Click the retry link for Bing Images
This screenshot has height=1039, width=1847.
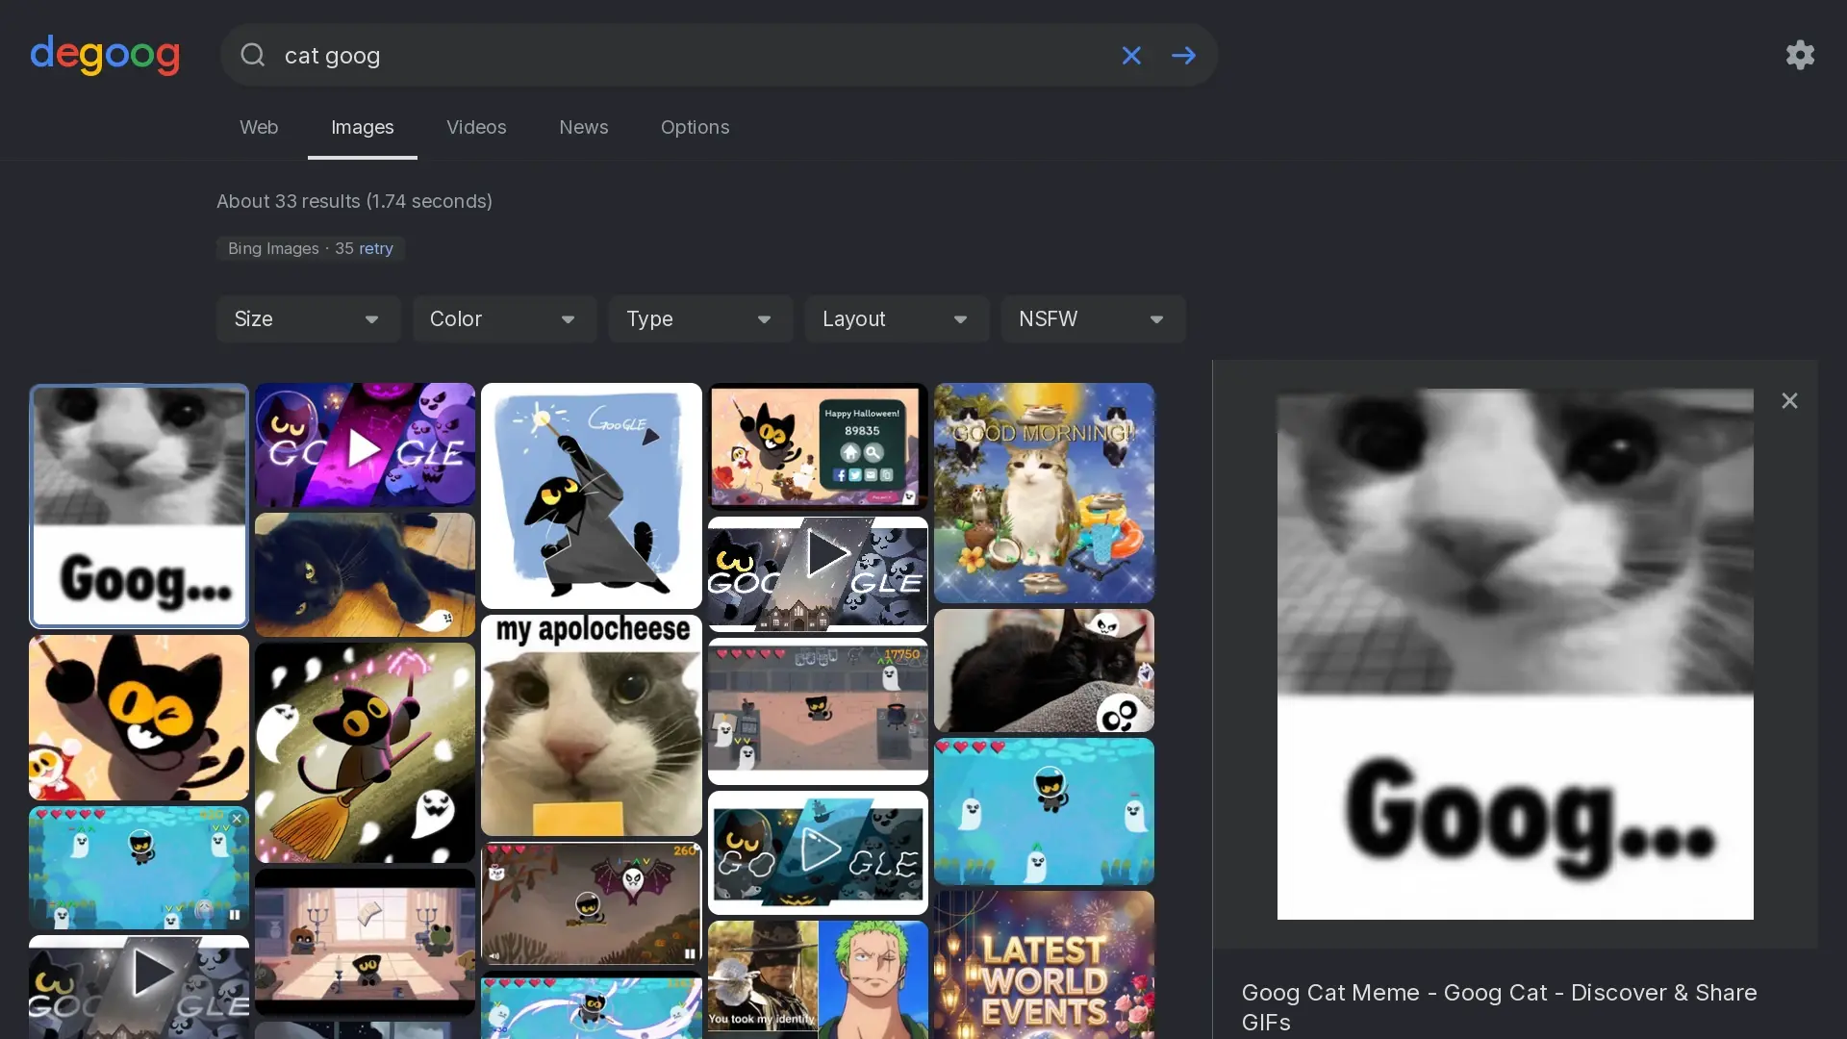point(376,248)
